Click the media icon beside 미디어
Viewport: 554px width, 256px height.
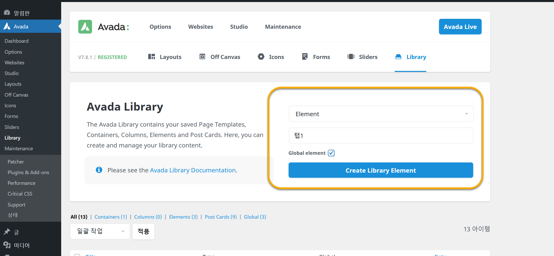[x=7, y=245]
